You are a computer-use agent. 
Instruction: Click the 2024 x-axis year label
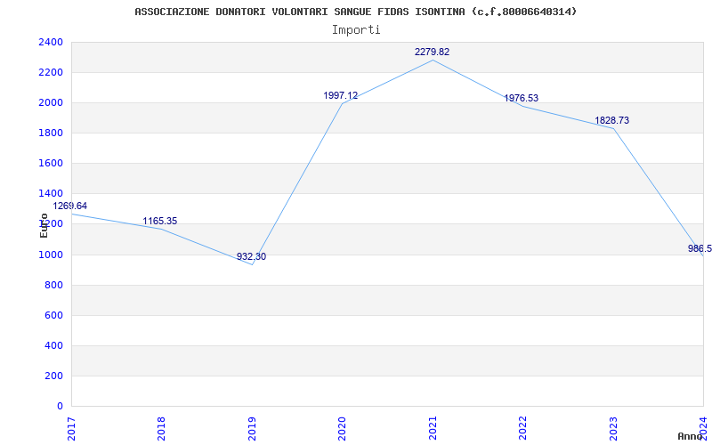coord(703,428)
